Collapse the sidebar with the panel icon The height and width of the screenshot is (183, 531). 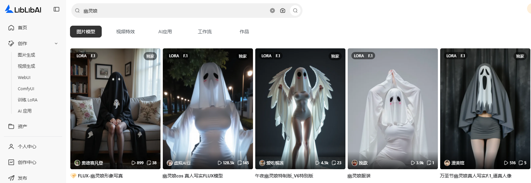(56, 9)
